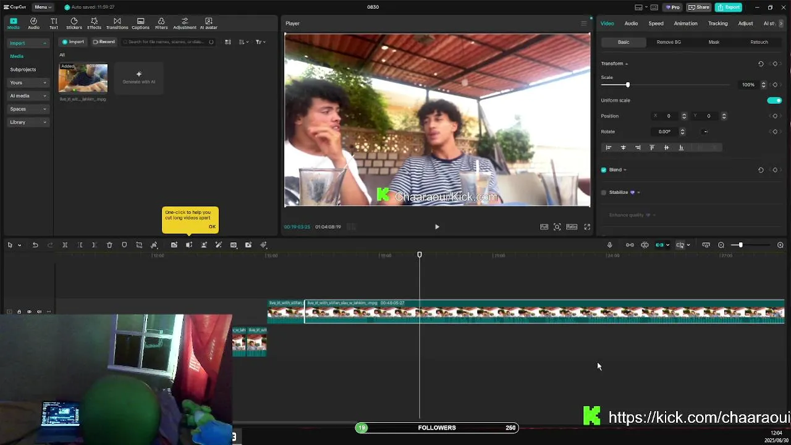The image size is (791, 445).
Task: Open the Audio media tab icon
Action: point(33,23)
